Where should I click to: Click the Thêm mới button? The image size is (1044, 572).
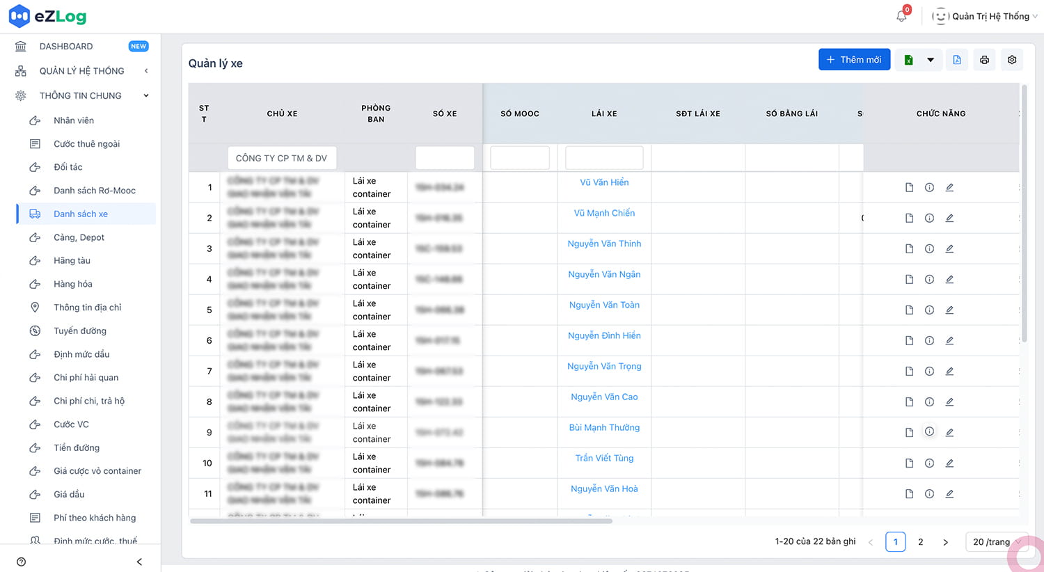click(854, 60)
